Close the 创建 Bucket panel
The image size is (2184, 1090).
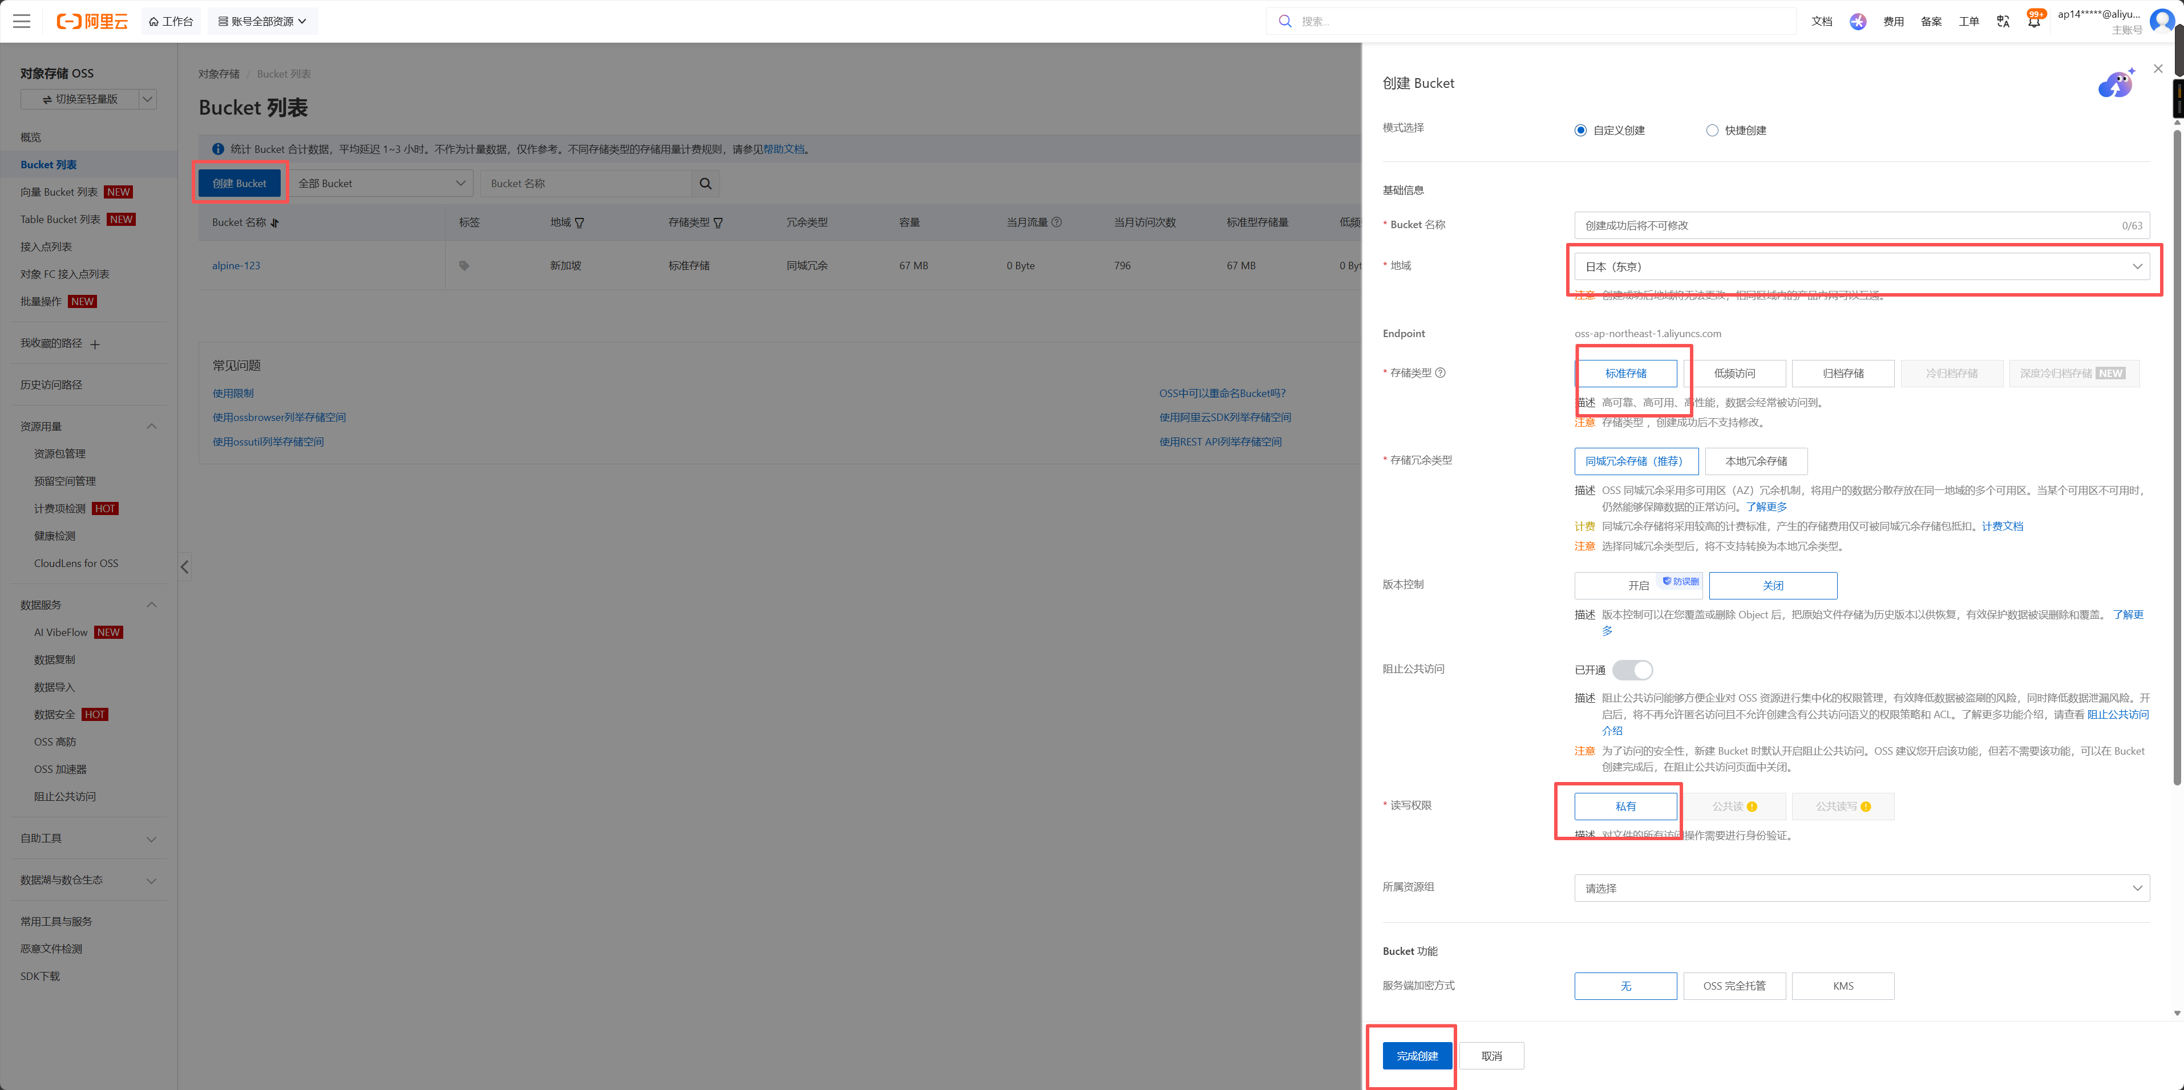point(2158,68)
